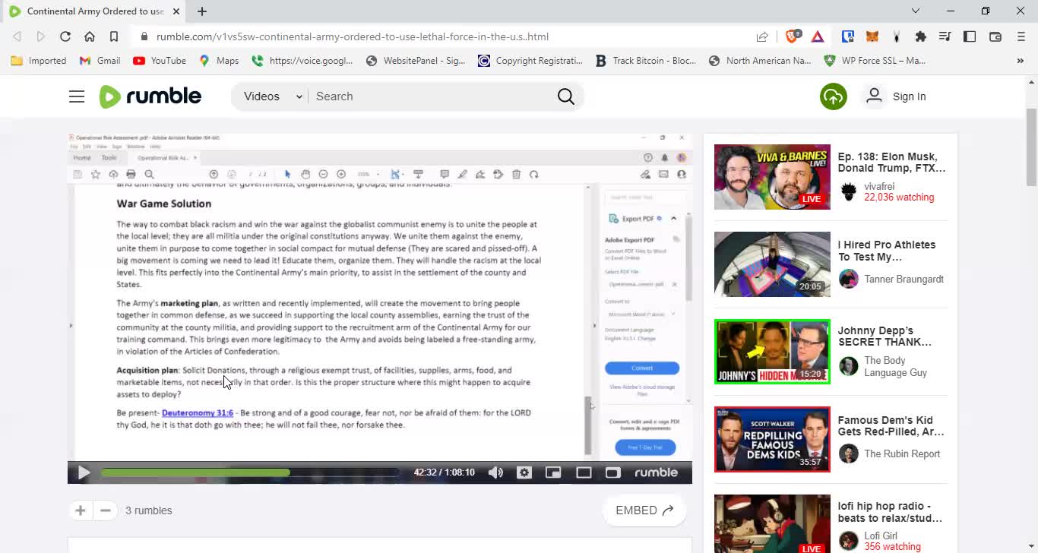Mute the video with the speaker icon

pyautogui.click(x=495, y=472)
